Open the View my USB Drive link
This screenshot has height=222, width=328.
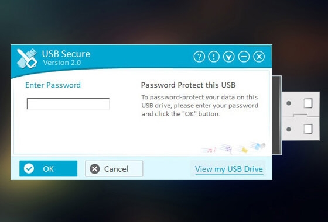[x=229, y=169]
